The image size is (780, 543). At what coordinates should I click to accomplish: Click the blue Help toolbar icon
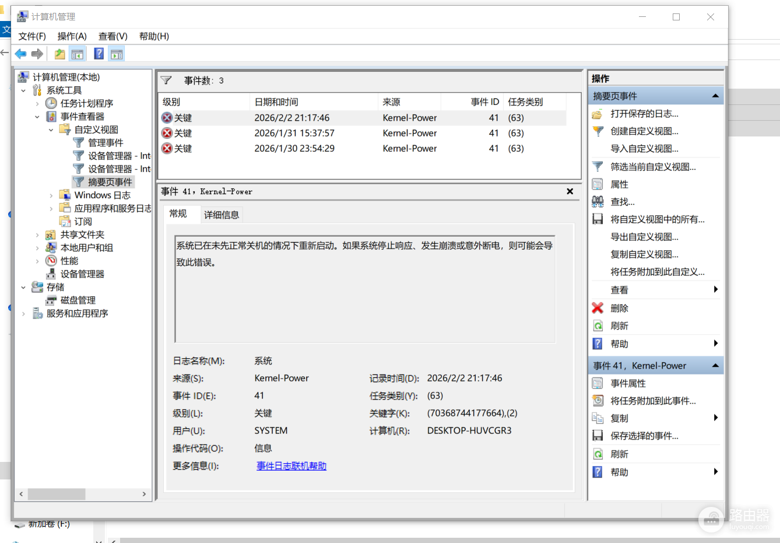pyautogui.click(x=99, y=54)
